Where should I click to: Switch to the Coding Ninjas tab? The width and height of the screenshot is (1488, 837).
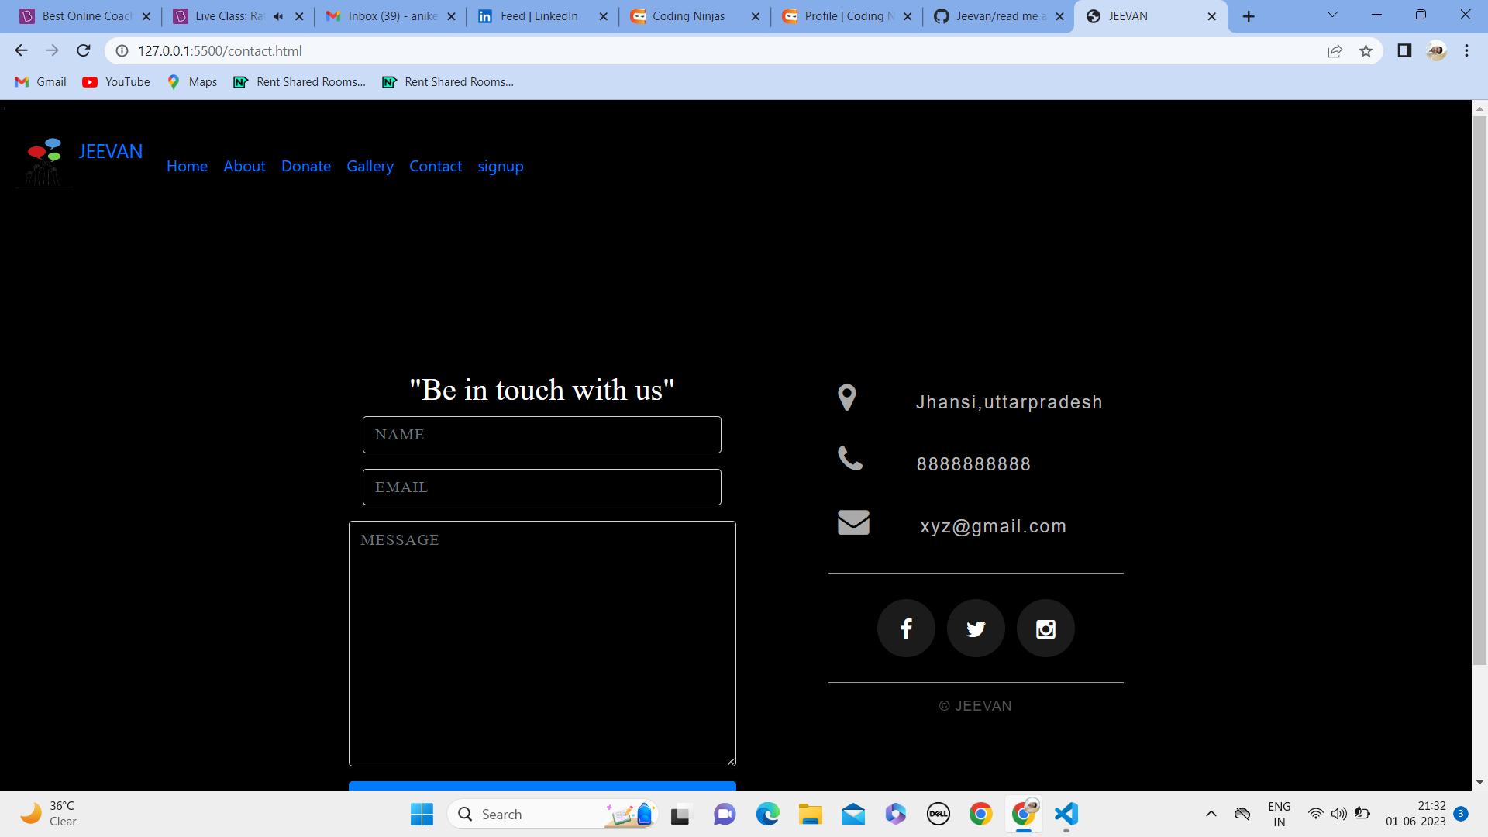click(688, 15)
